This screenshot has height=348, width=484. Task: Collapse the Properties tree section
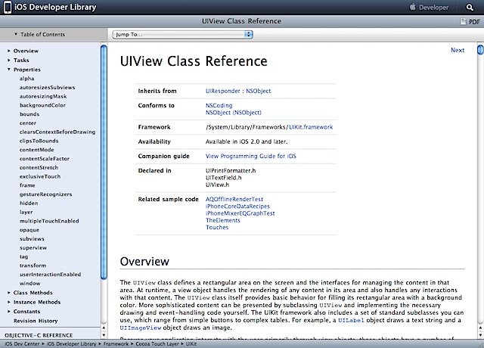tap(9, 70)
